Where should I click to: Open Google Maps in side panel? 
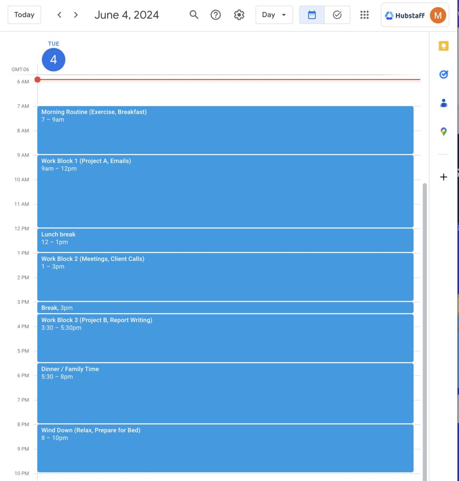click(443, 132)
